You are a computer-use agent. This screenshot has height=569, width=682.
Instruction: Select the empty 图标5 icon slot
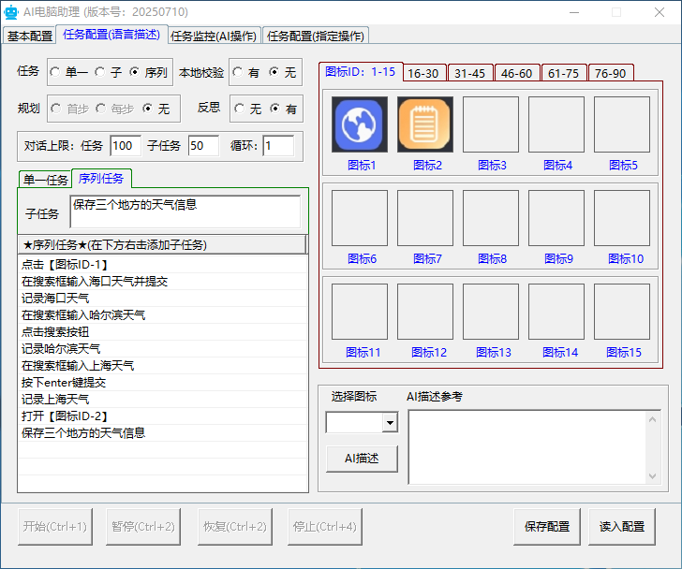pos(622,124)
